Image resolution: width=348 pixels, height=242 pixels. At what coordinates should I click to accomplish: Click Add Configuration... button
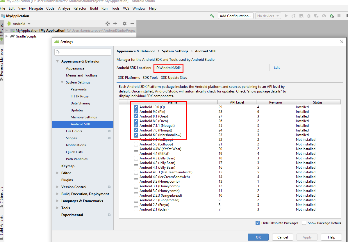click(x=235, y=16)
